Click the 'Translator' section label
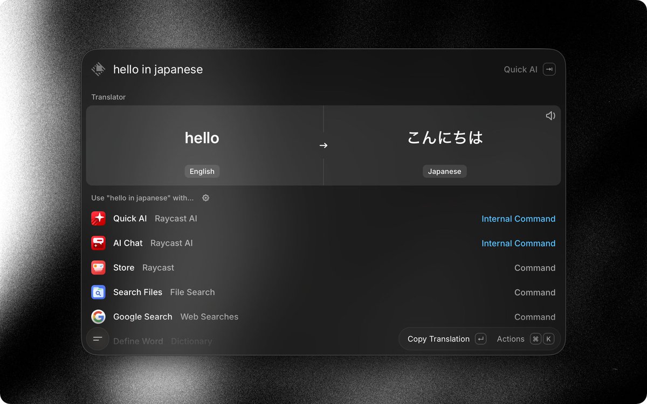The width and height of the screenshot is (647, 404). pos(108,97)
